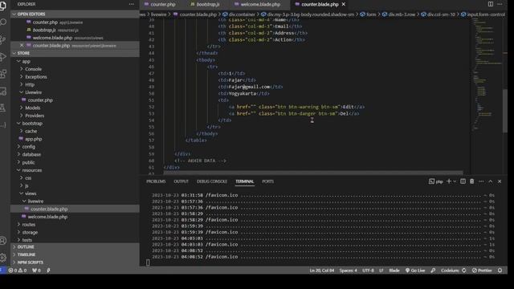This screenshot has height=289, width=514.
Task: Click forwarded ports indicator in status bar
Action: 36,271
